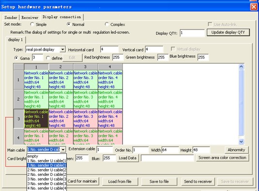Click the grid scrollbar down arrow

[241, 142]
